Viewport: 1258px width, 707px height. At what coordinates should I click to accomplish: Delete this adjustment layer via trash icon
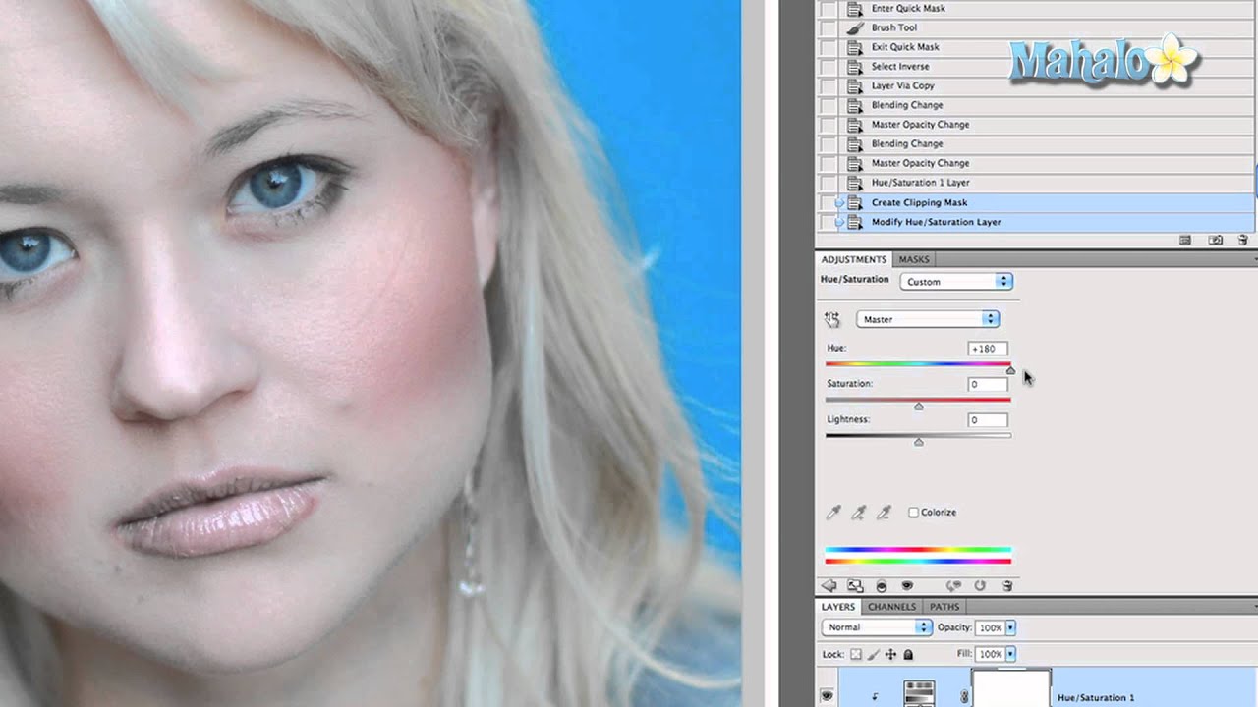(1007, 585)
